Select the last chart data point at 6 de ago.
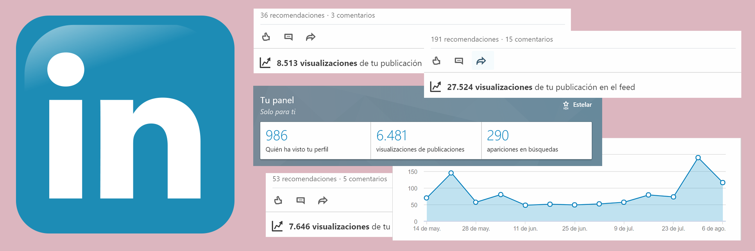This screenshot has width=755, height=251. click(723, 182)
